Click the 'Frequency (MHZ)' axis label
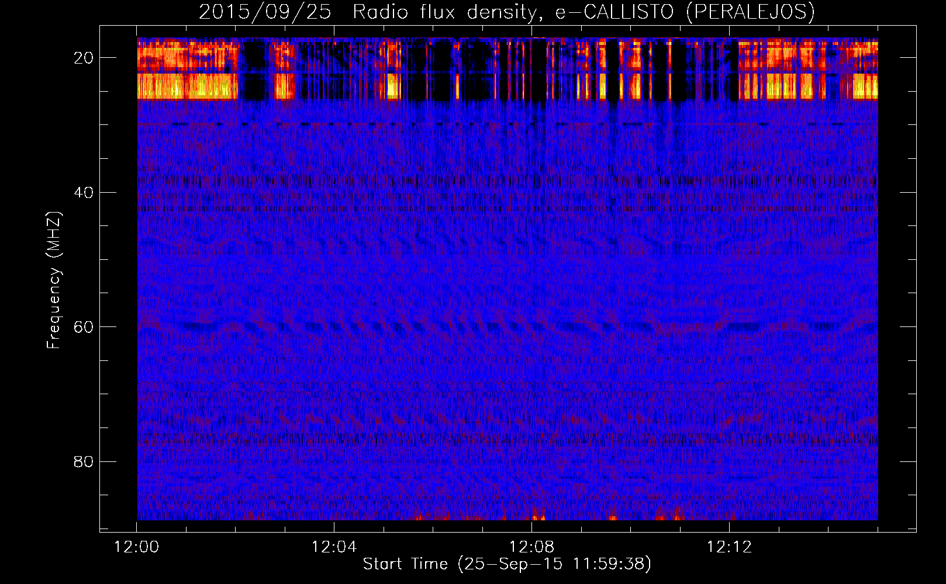 [54, 280]
